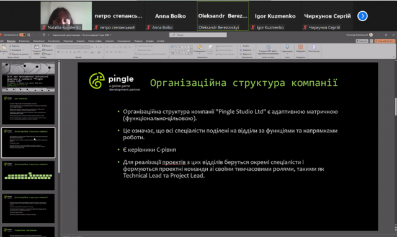The image size is (397, 237).
Task: Click the underlined word 'проєктів' on slide
Action: 174,162
